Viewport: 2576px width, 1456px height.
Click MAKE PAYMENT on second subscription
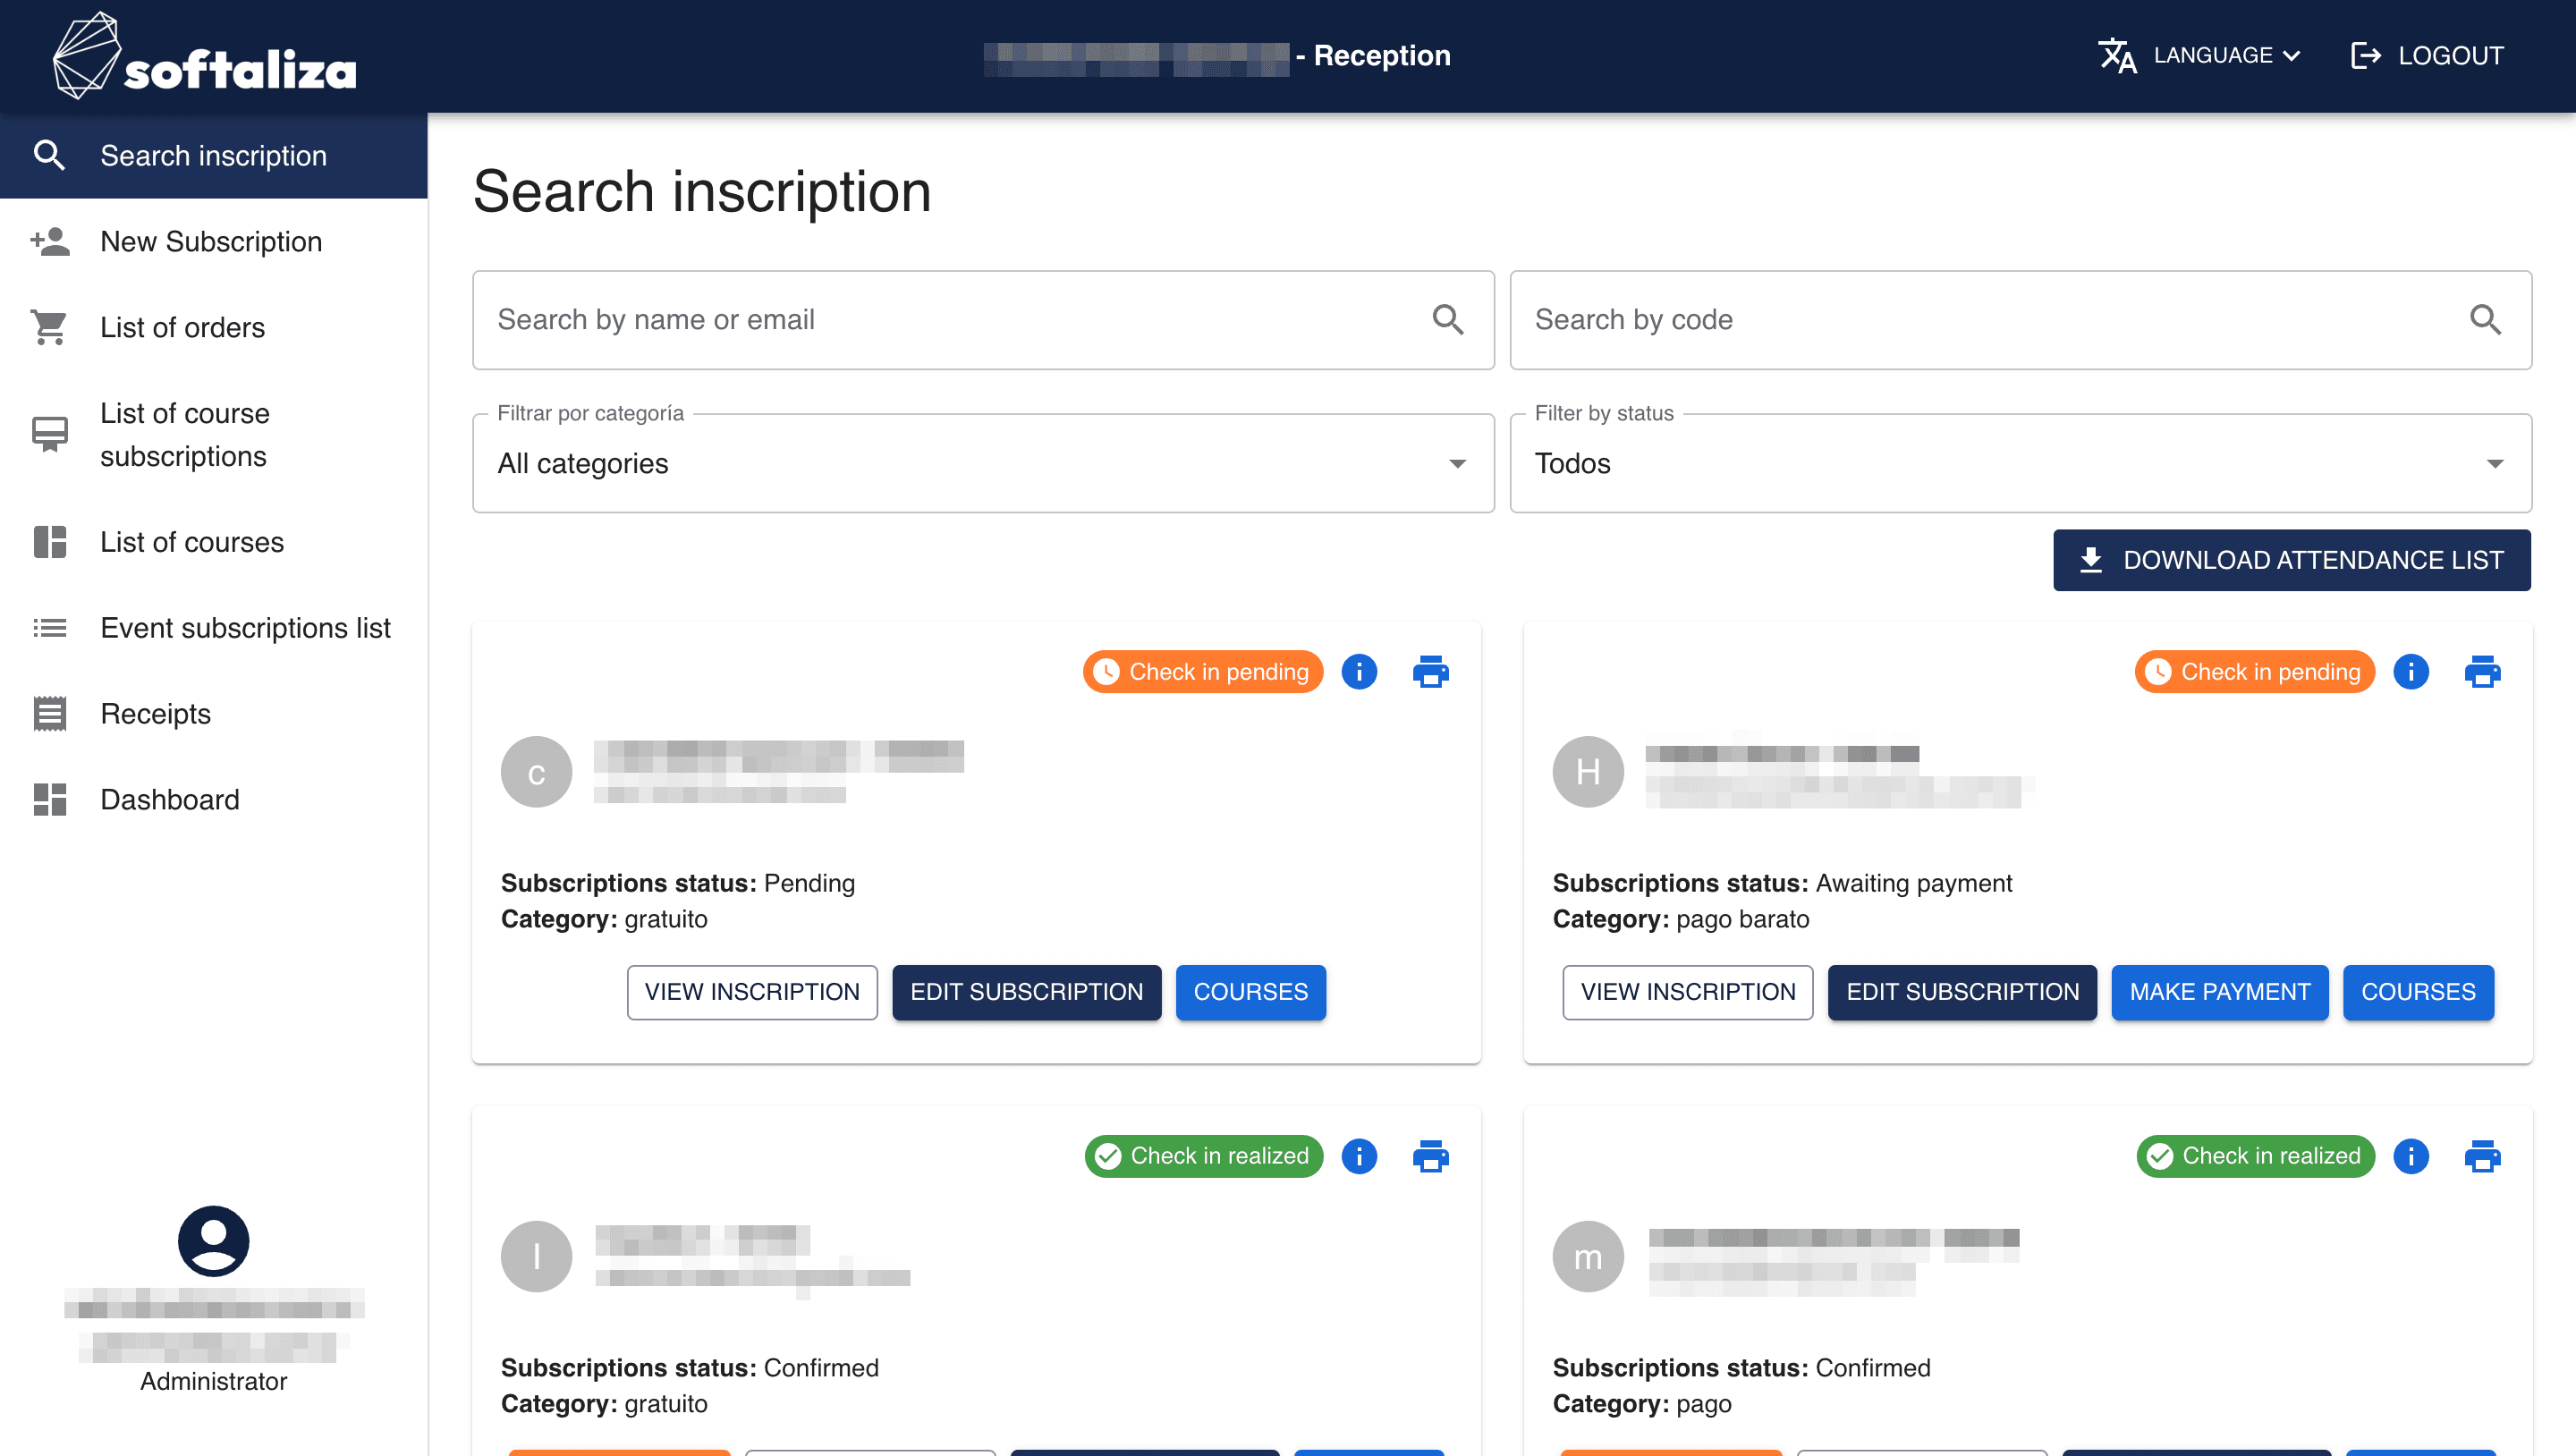click(x=2218, y=991)
